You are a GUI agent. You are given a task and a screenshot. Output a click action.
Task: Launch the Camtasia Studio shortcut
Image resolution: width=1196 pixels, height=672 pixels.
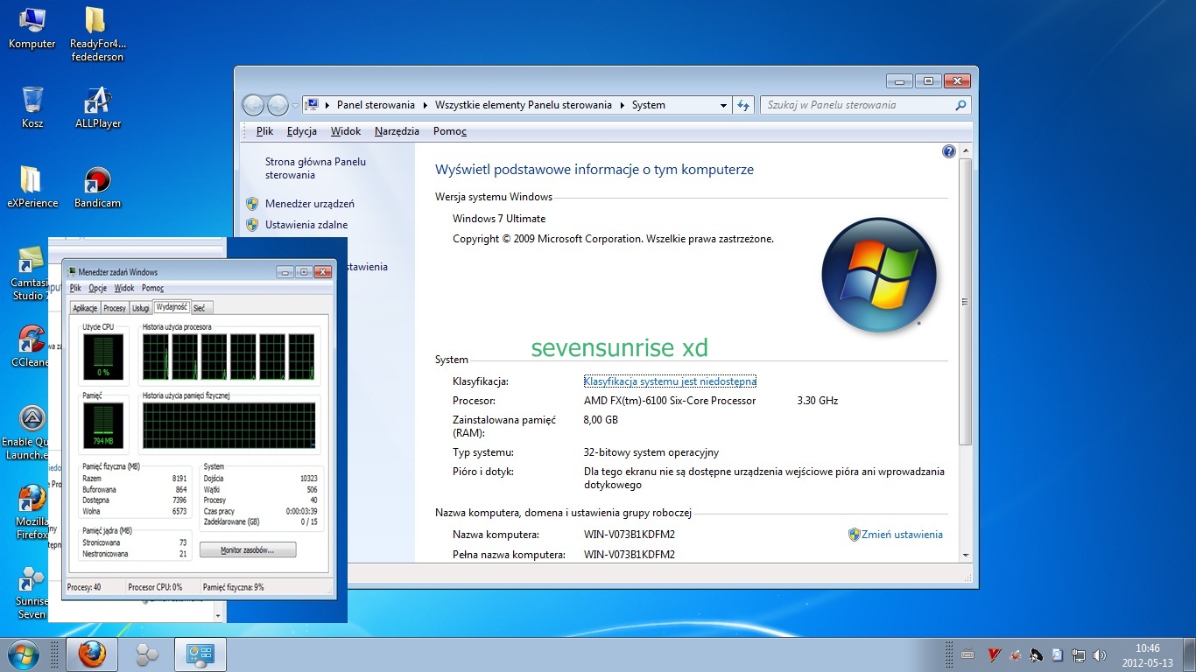30,274
